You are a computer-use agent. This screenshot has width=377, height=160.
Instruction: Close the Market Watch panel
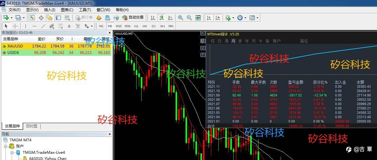pos(109,33)
